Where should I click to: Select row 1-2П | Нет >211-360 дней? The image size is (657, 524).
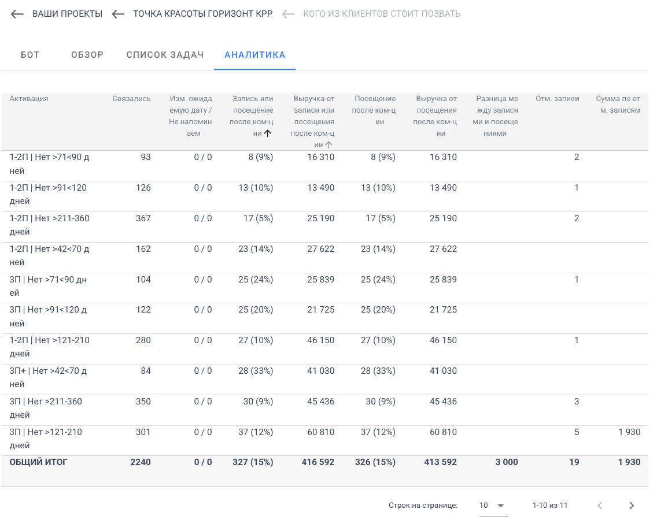pyautogui.click(x=324, y=227)
